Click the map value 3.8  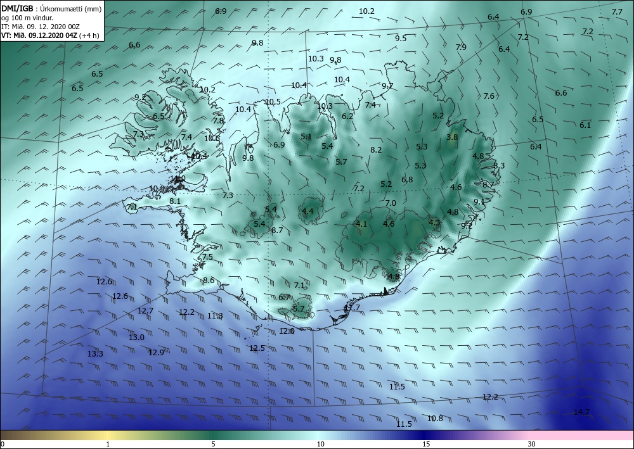tap(452, 137)
